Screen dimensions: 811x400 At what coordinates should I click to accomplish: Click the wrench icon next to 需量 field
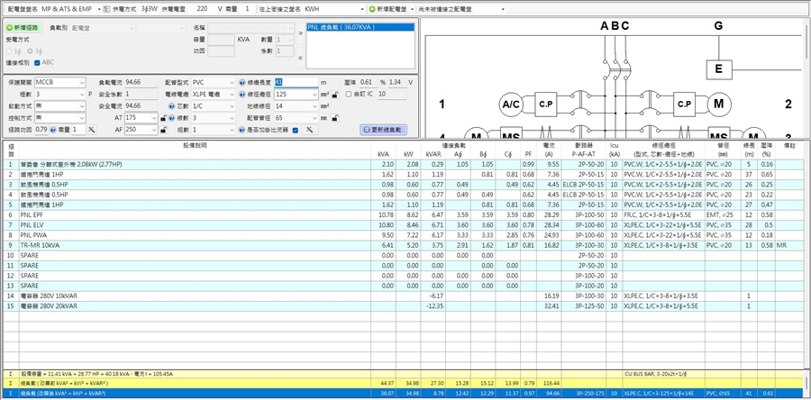[90, 130]
